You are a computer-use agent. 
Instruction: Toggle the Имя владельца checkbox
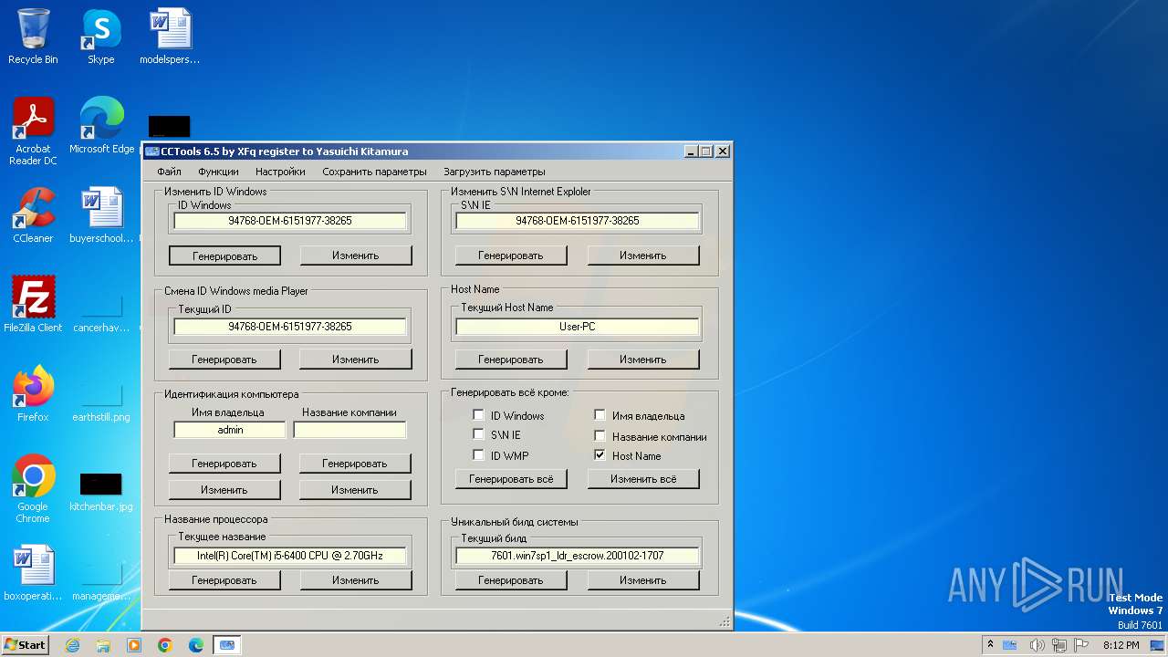click(x=600, y=415)
